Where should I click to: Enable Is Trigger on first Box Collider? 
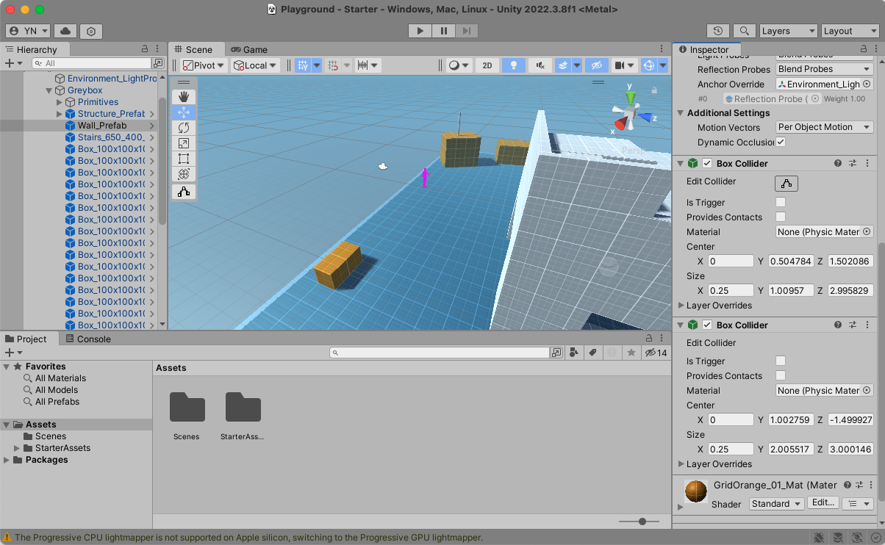click(781, 203)
